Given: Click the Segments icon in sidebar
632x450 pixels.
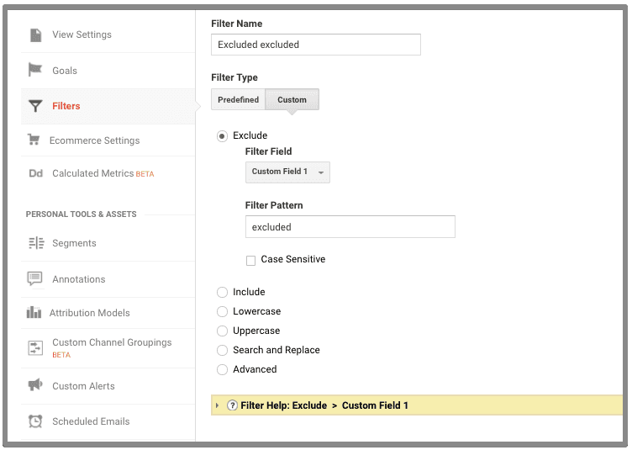Looking at the screenshot, I should [x=35, y=243].
